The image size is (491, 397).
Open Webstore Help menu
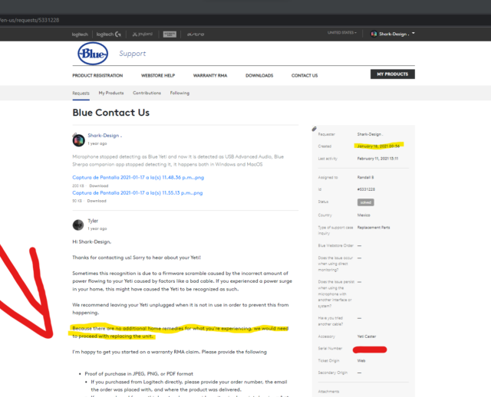(158, 75)
